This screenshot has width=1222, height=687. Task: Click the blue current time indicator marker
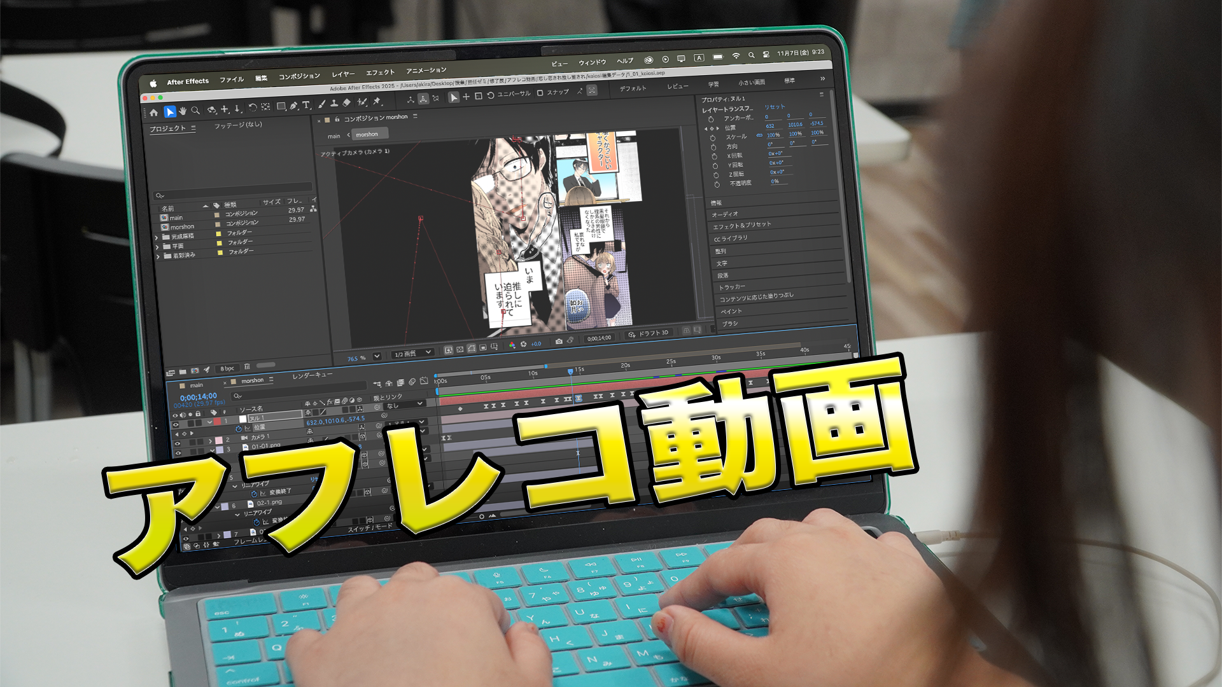point(570,371)
